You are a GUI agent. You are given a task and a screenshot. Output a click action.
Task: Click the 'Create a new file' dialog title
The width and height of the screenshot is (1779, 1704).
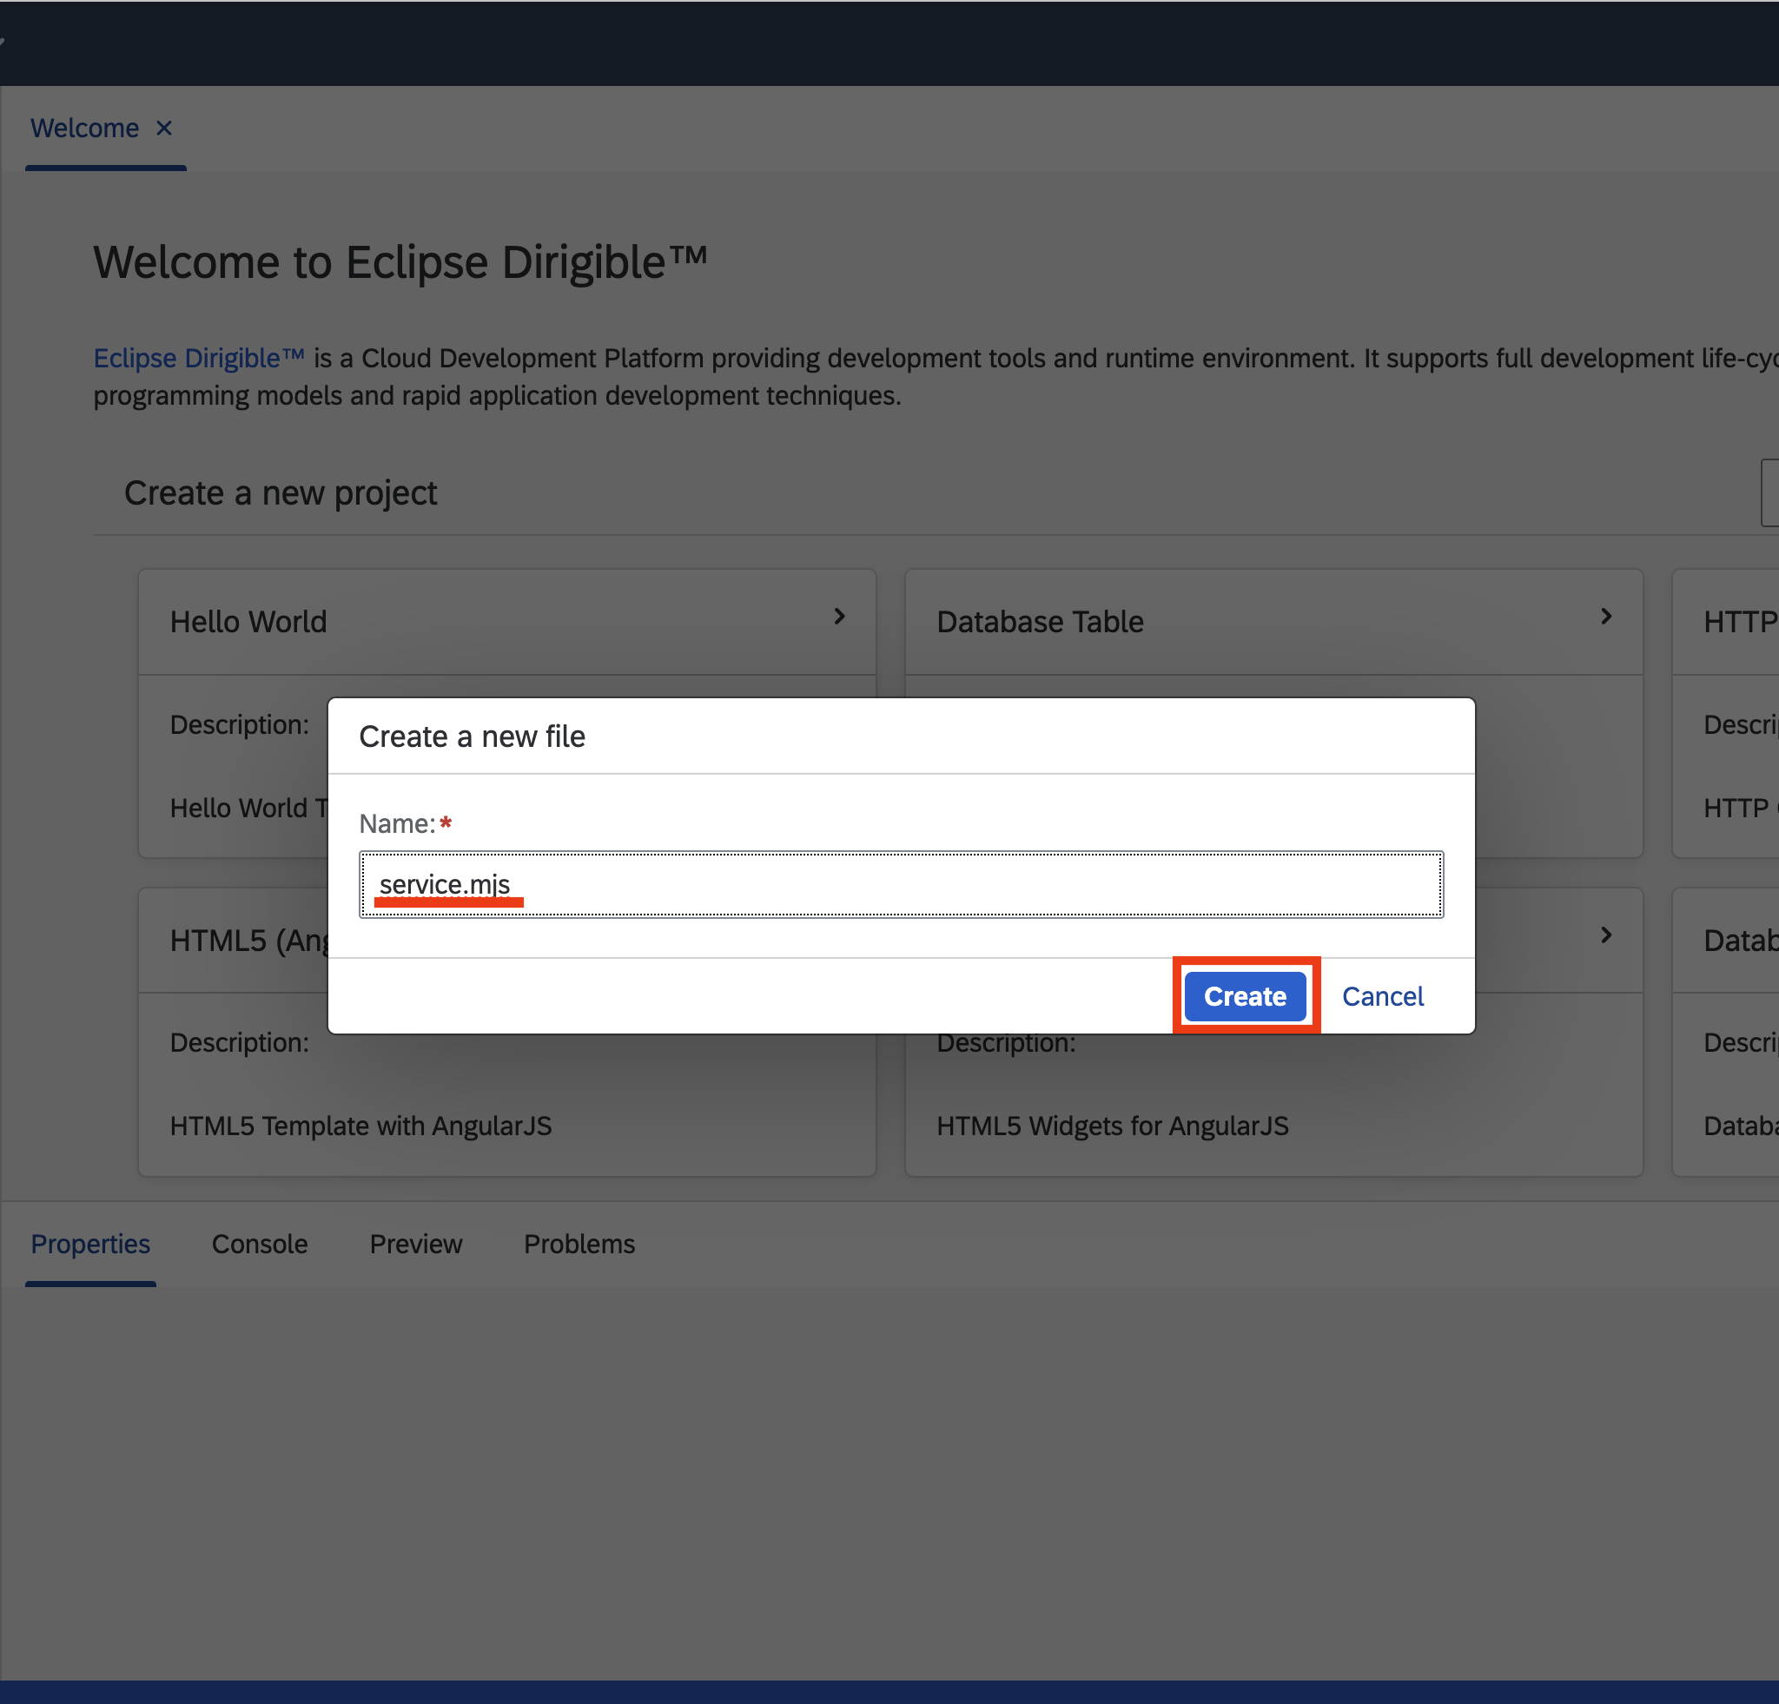(x=472, y=736)
